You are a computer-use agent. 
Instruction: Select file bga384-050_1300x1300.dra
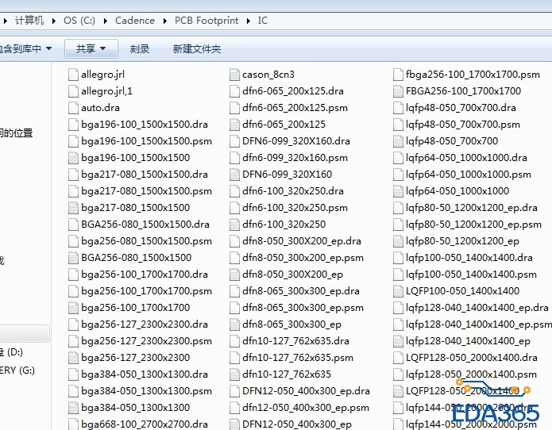coord(137,374)
